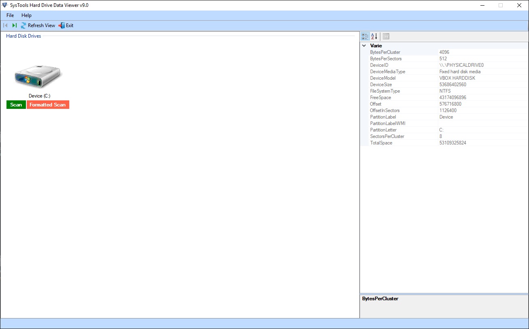Click the Fixed hard disk media value
The image size is (529, 329).
pos(460,72)
